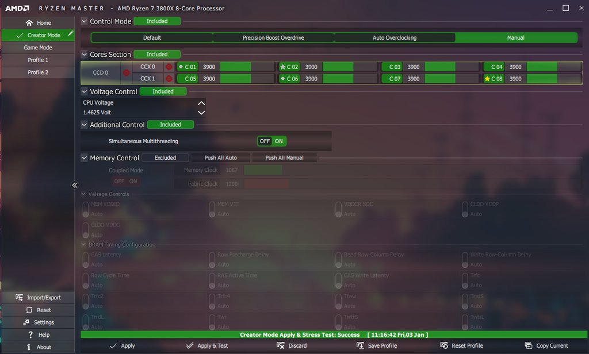Click the C 03 core button
589x354 pixels.
click(x=392, y=67)
